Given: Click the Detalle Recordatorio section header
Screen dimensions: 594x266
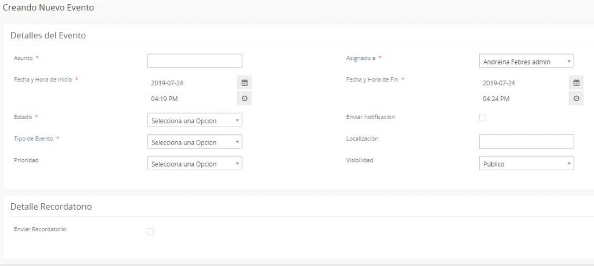Looking at the screenshot, I should coord(51,207).
